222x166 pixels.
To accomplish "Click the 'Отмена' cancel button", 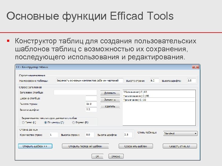I will tap(116, 156).
